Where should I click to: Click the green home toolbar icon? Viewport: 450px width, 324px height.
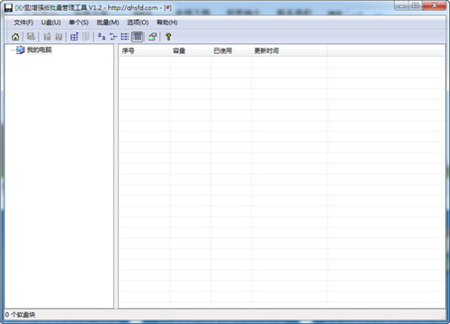[15, 37]
